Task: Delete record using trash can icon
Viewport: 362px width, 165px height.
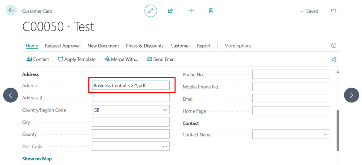Action: (211, 11)
